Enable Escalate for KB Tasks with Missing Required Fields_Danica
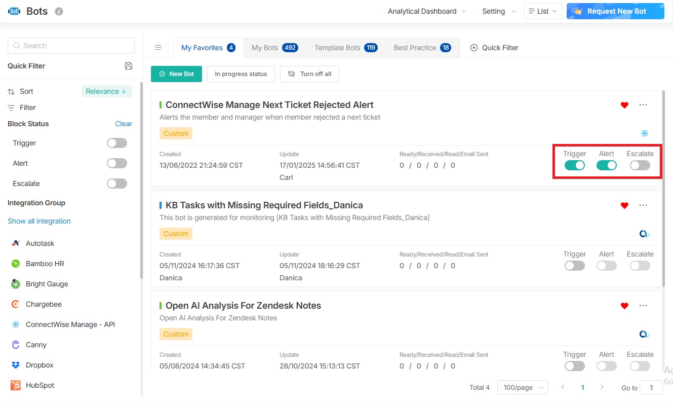 pyautogui.click(x=640, y=266)
